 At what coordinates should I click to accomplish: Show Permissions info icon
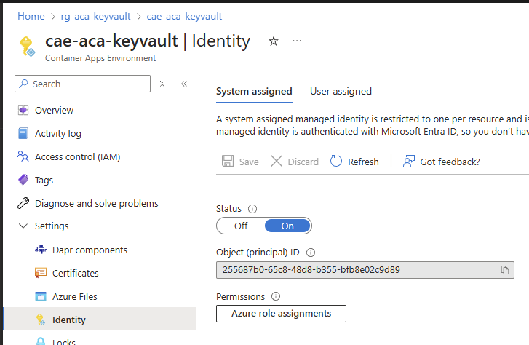click(x=276, y=296)
